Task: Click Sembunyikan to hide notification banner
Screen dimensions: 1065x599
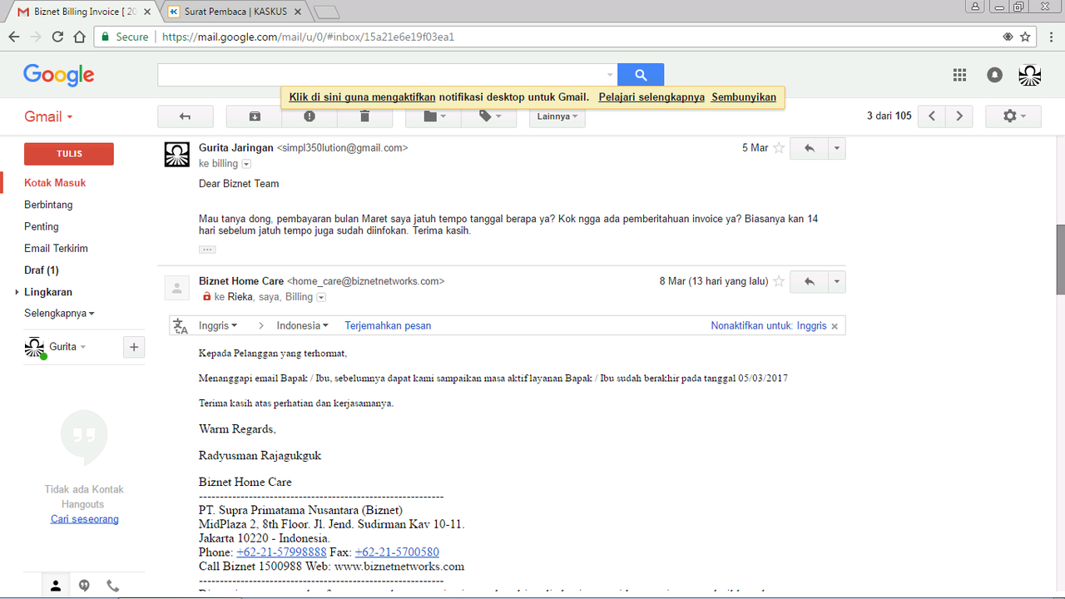Action: pyautogui.click(x=744, y=97)
